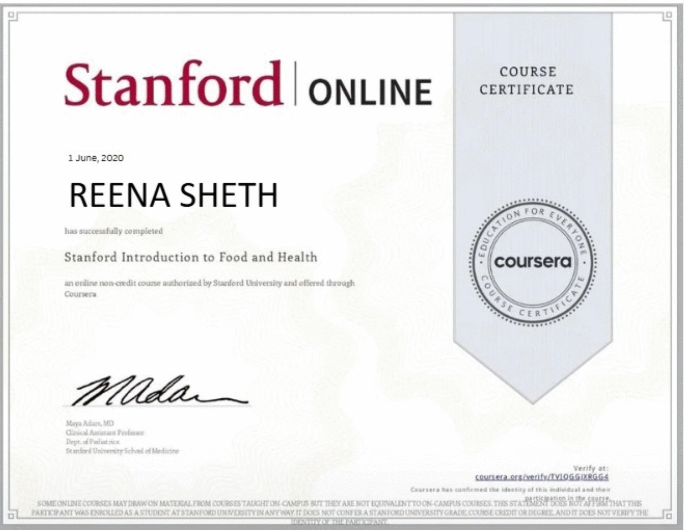Click the course title Food and Health
The height and width of the screenshot is (530, 684).
pos(191,257)
